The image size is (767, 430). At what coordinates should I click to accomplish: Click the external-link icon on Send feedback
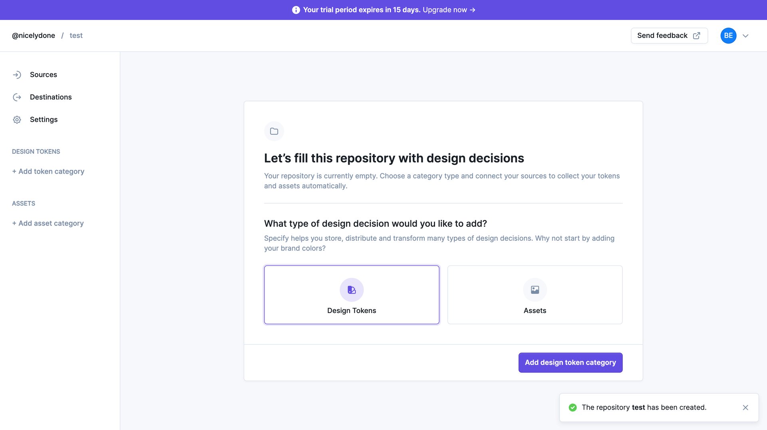(696, 36)
